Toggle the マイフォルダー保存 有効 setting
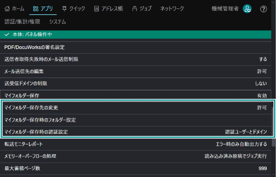Viewport: 276px width, 177px height. (136, 95)
